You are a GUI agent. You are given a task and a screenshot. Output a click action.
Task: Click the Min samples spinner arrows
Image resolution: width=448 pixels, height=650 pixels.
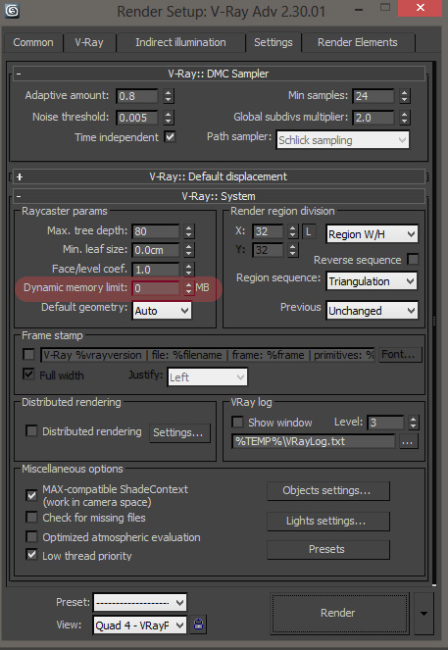pyautogui.click(x=405, y=96)
